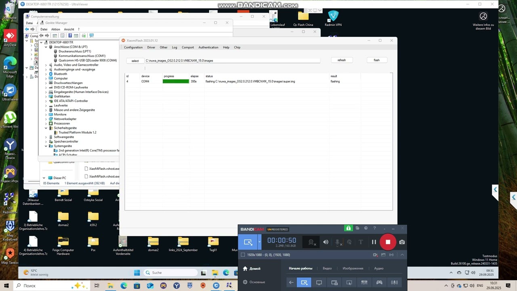
Task: Open the Bandicam Домой section
Action: [251, 268]
